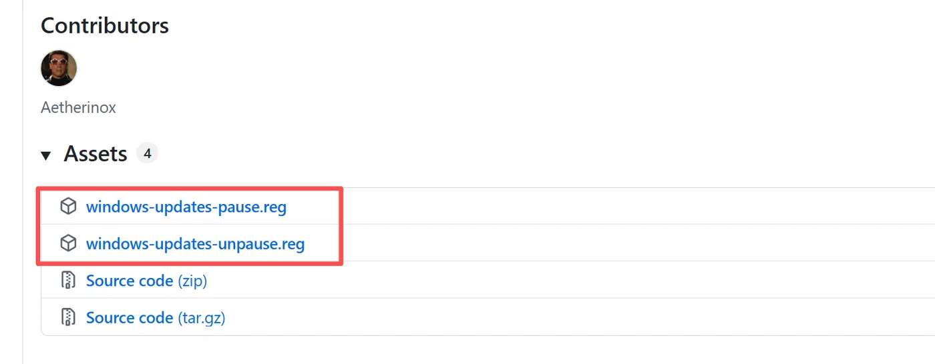The height and width of the screenshot is (364, 935).
Task: Download the Source code tar.gz archive
Action: click(130, 317)
